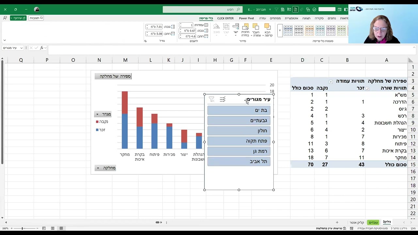Click the Select All corner triangle of the grid

pos(410,60)
